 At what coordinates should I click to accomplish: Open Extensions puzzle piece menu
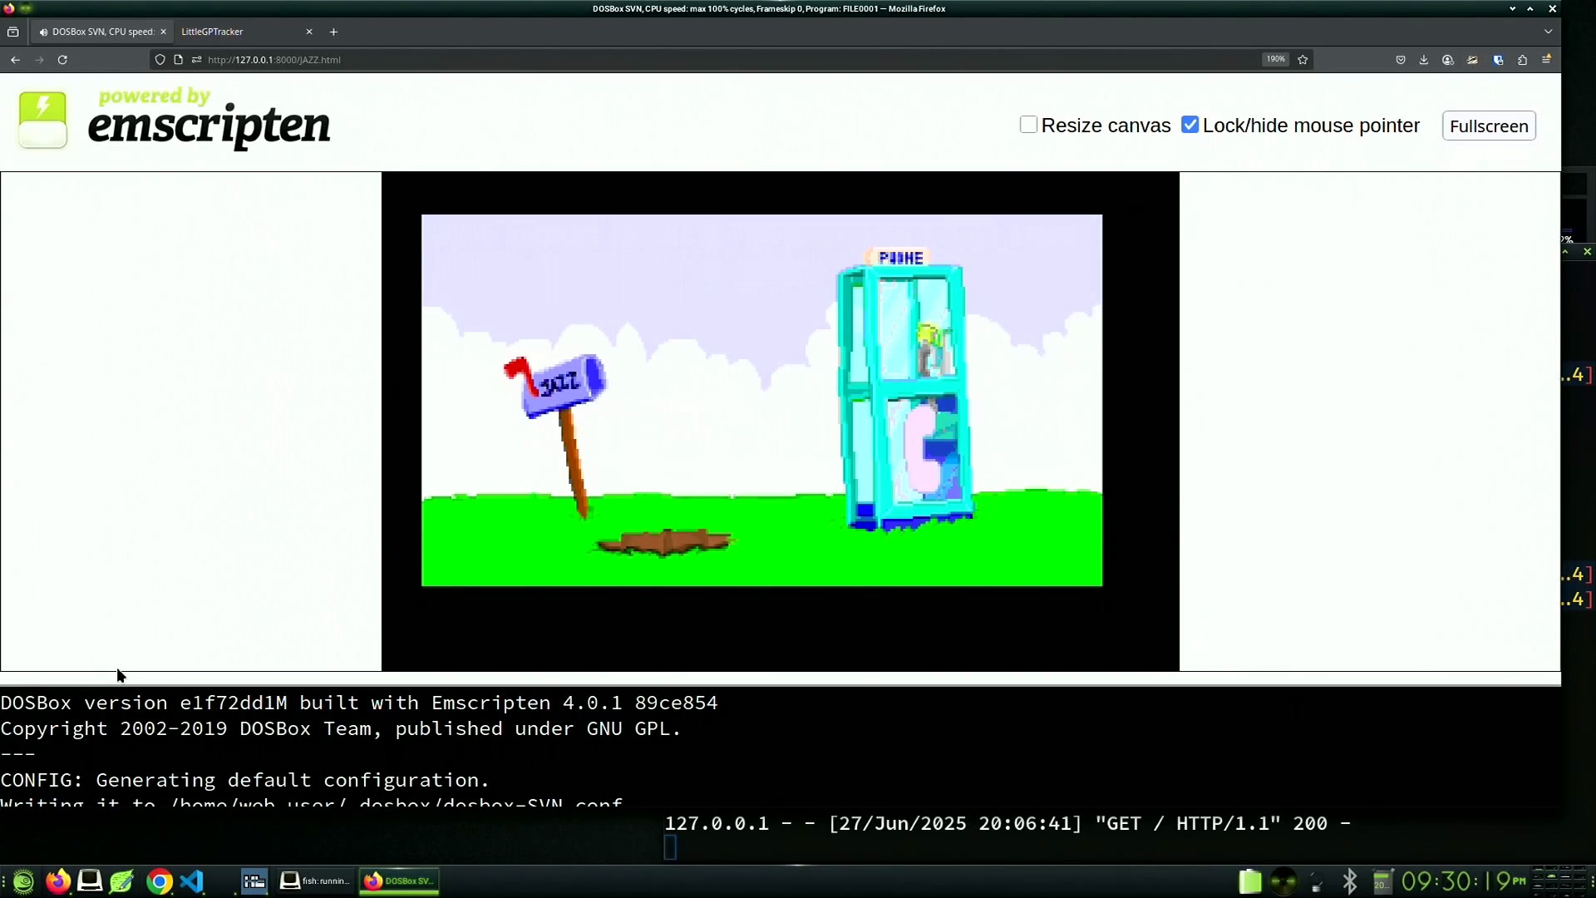(1522, 60)
